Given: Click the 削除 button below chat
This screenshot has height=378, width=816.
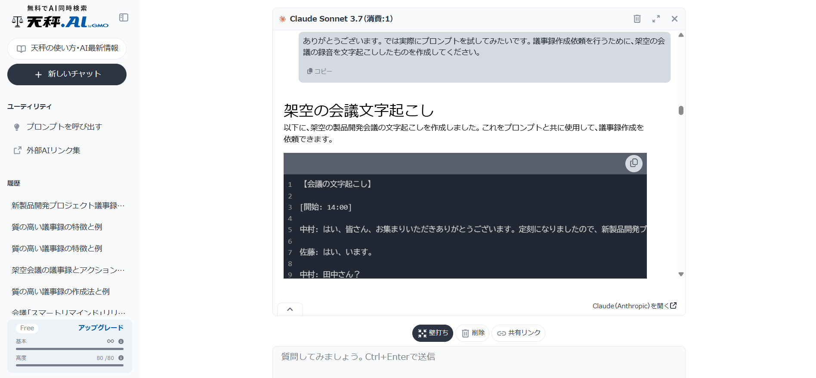Looking at the screenshot, I should point(473,333).
